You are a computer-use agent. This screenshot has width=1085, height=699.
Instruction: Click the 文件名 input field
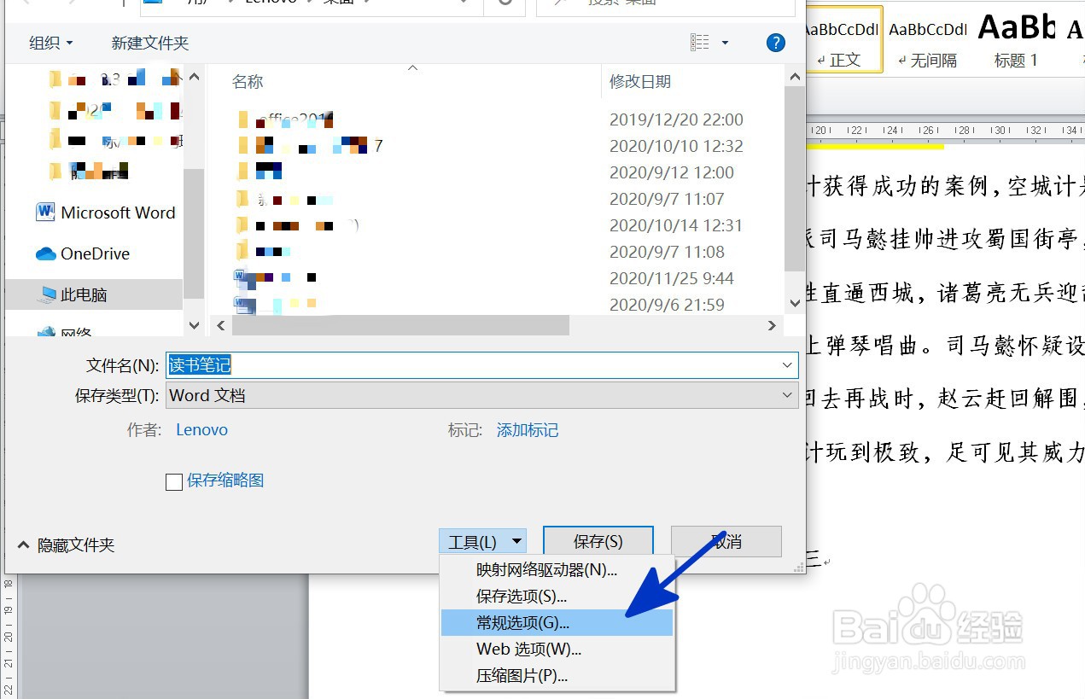click(x=481, y=365)
